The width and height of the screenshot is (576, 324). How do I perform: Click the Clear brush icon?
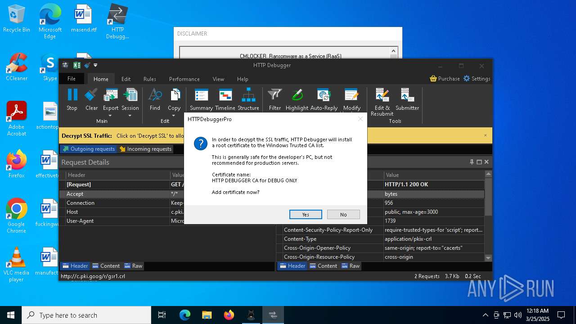91,95
